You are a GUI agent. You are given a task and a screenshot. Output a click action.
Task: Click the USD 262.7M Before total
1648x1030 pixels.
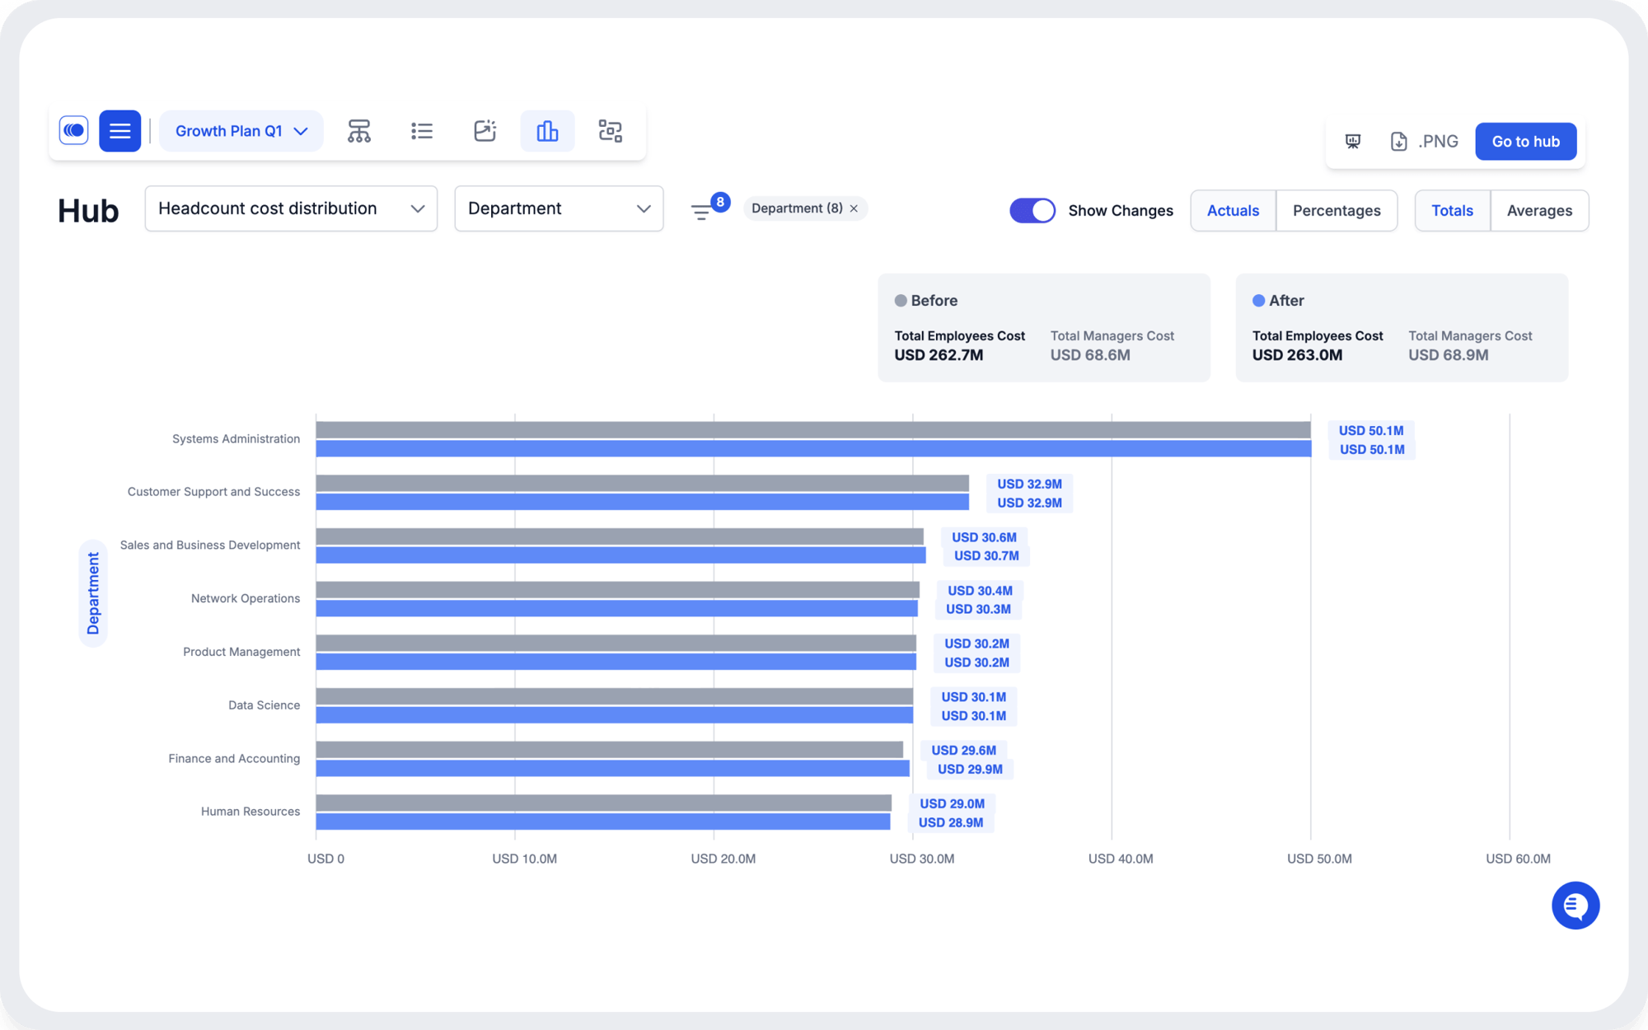coord(939,355)
